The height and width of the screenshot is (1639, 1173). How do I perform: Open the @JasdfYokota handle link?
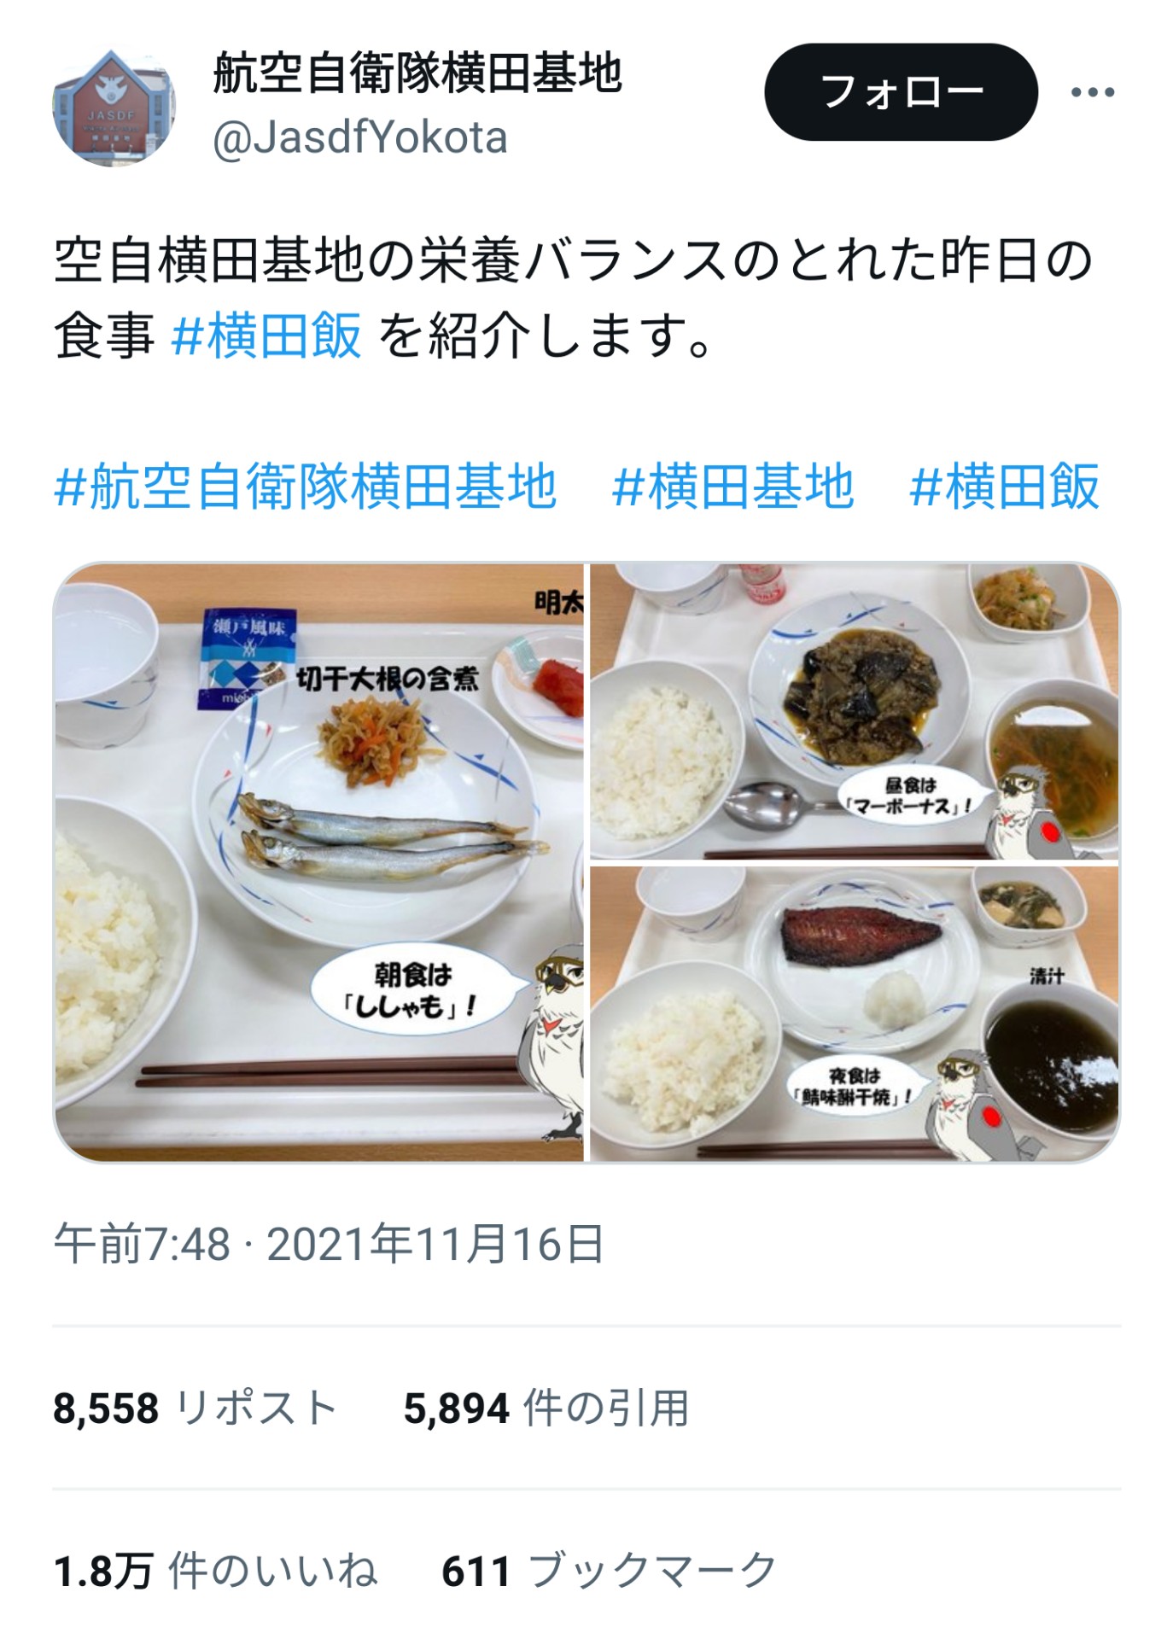pos(360,137)
